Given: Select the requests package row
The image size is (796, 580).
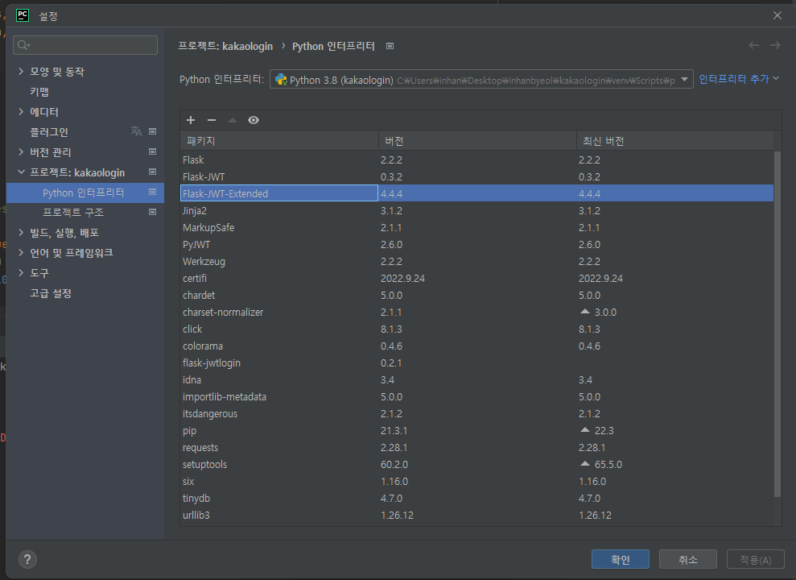Looking at the screenshot, I should pos(476,447).
